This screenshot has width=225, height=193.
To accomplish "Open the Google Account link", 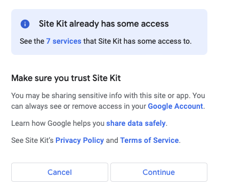I will pos(175,106).
